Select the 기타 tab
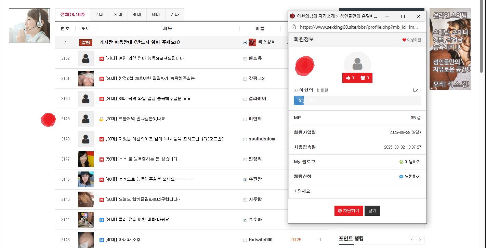486x248 pixels. (174, 15)
